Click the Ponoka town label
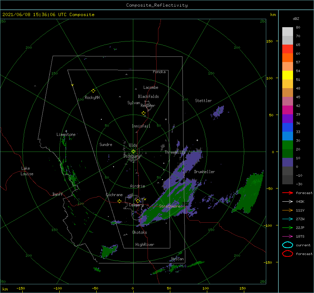The image size is (314, 293). (159, 72)
